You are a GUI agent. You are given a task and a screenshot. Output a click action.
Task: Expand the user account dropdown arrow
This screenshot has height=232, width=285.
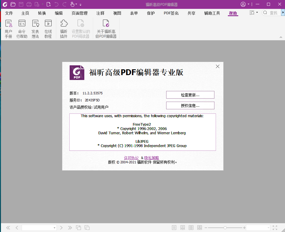pos(248,4)
